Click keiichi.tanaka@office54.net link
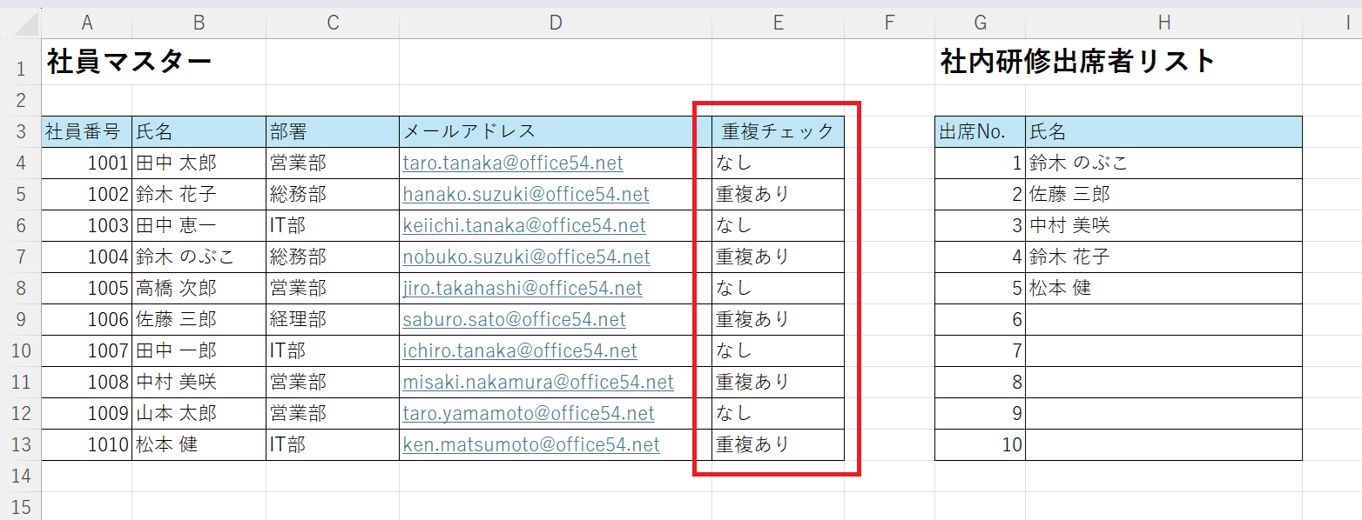Viewport: 1362px width, 520px height. tap(524, 225)
